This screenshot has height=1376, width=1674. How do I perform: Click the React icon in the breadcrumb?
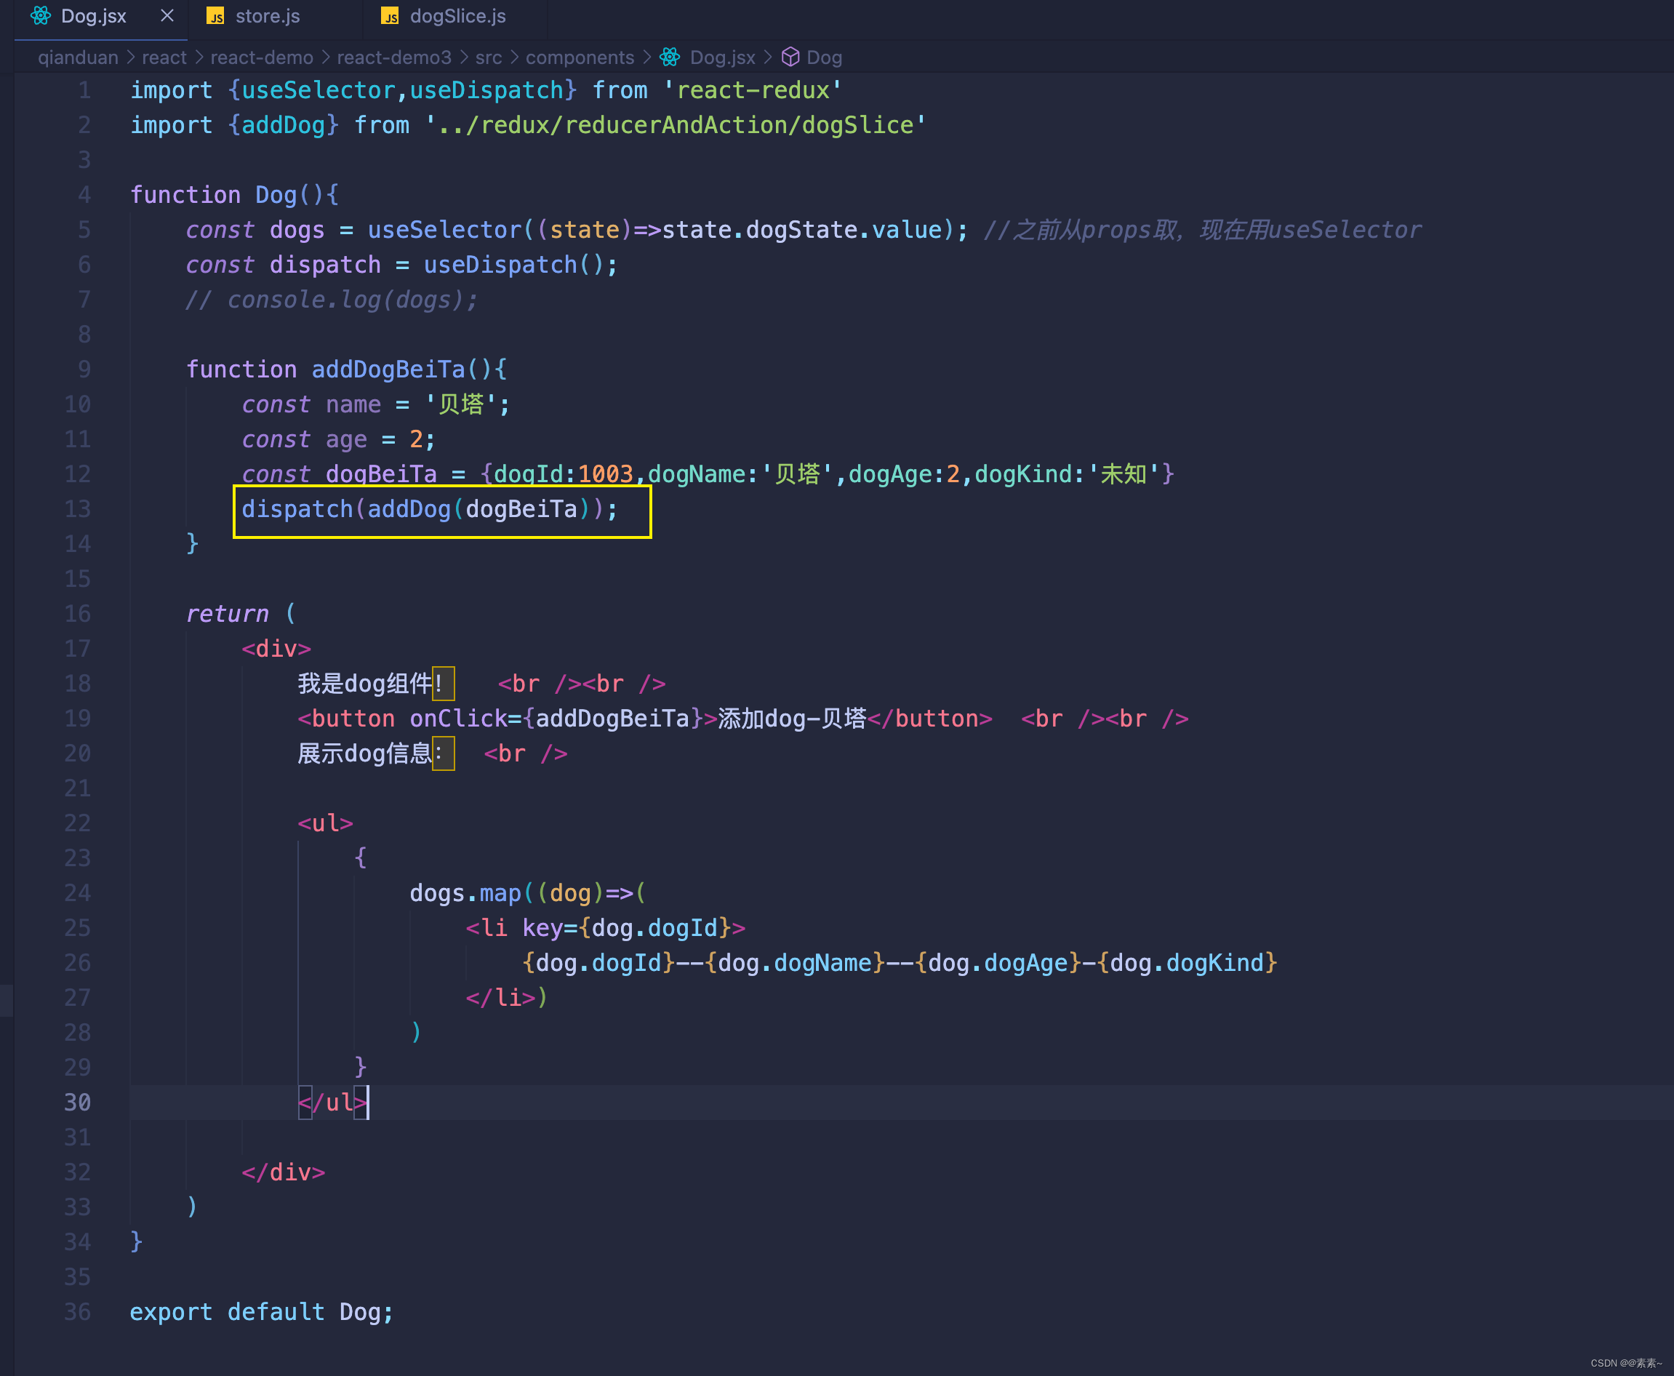tap(670, 57)
